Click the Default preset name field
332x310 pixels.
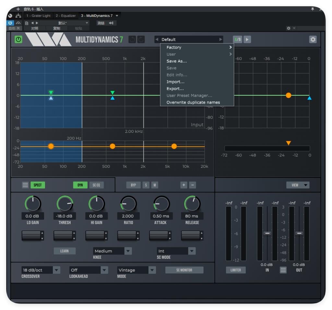(189, 40)
